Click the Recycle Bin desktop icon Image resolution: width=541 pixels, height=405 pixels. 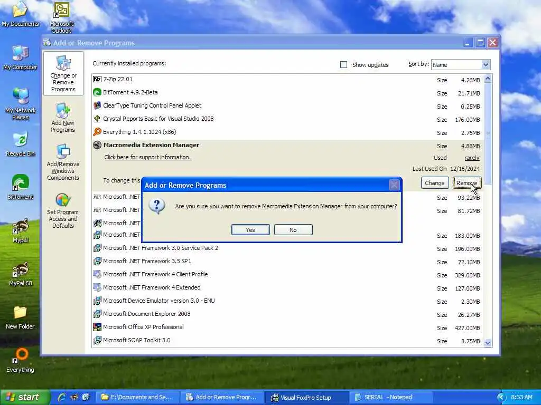(20, 144)
